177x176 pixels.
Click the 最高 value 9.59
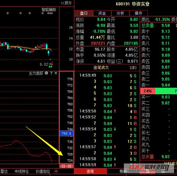pyautogui.click(x=134, y=25)
